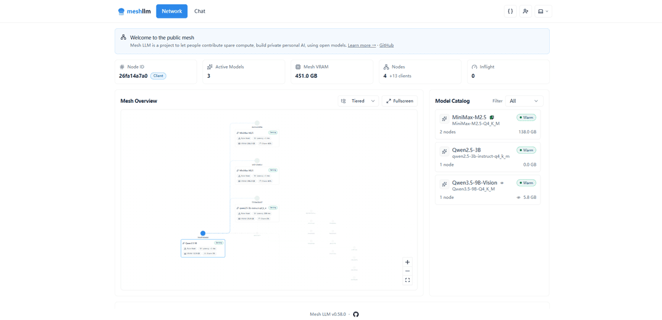Select the selected Qwen3.5-9B node card
Image resolution: width=662 pixels, height=320 pixels.
tap(203, 248)
